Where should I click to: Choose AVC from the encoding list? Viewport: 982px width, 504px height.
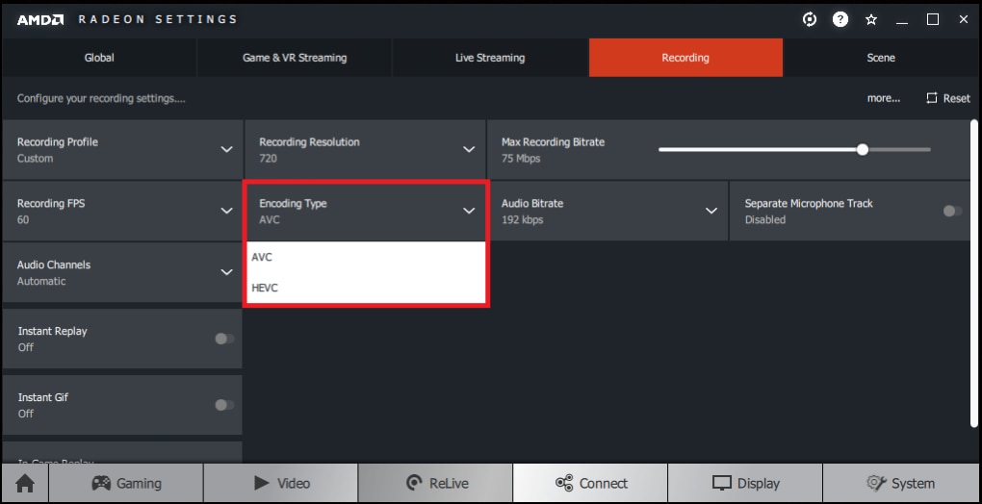(x=366, y=257)
